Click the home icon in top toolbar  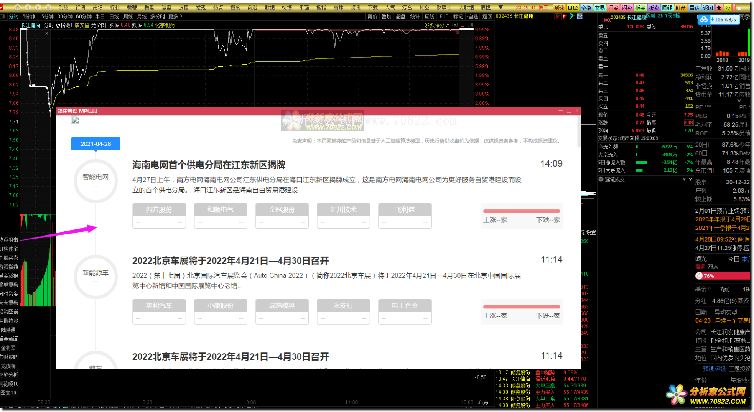click(x=18, y=7)
